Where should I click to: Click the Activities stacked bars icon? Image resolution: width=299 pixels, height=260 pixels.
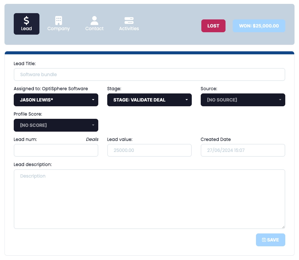pyautogui.click(x=129, y=20)
